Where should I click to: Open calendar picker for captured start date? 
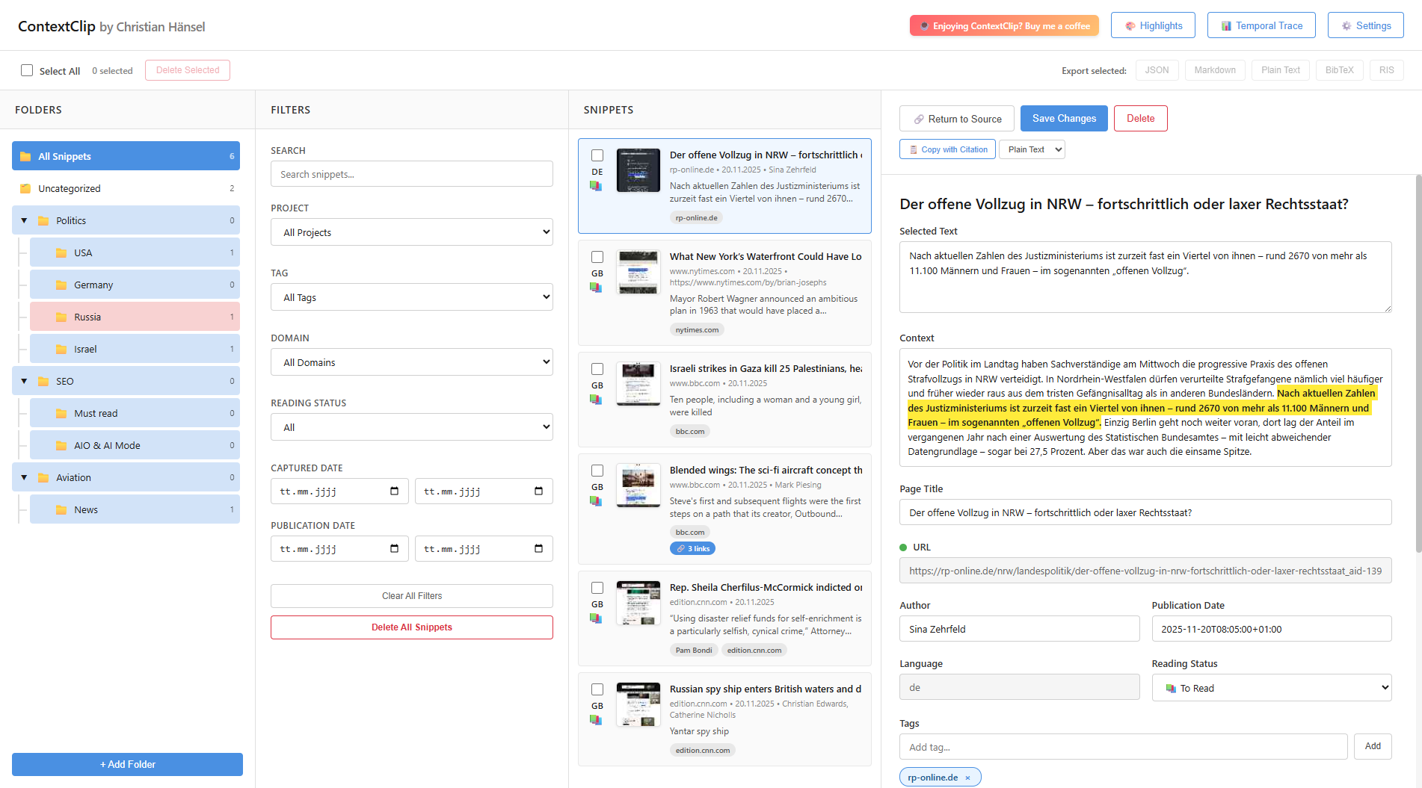tap(394, 491)
